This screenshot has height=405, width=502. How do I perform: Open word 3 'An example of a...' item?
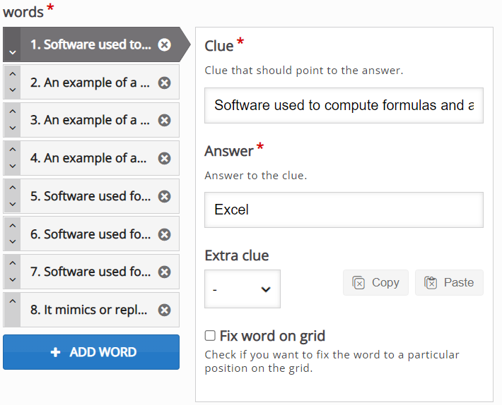91,121
